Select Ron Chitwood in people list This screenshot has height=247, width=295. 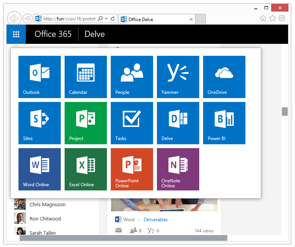tap(45, 219)
